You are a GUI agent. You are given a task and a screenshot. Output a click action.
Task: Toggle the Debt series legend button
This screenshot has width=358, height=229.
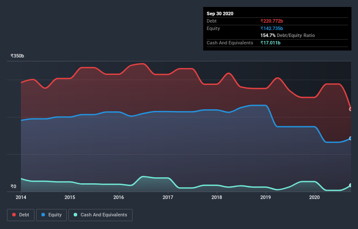pos(21,215)
